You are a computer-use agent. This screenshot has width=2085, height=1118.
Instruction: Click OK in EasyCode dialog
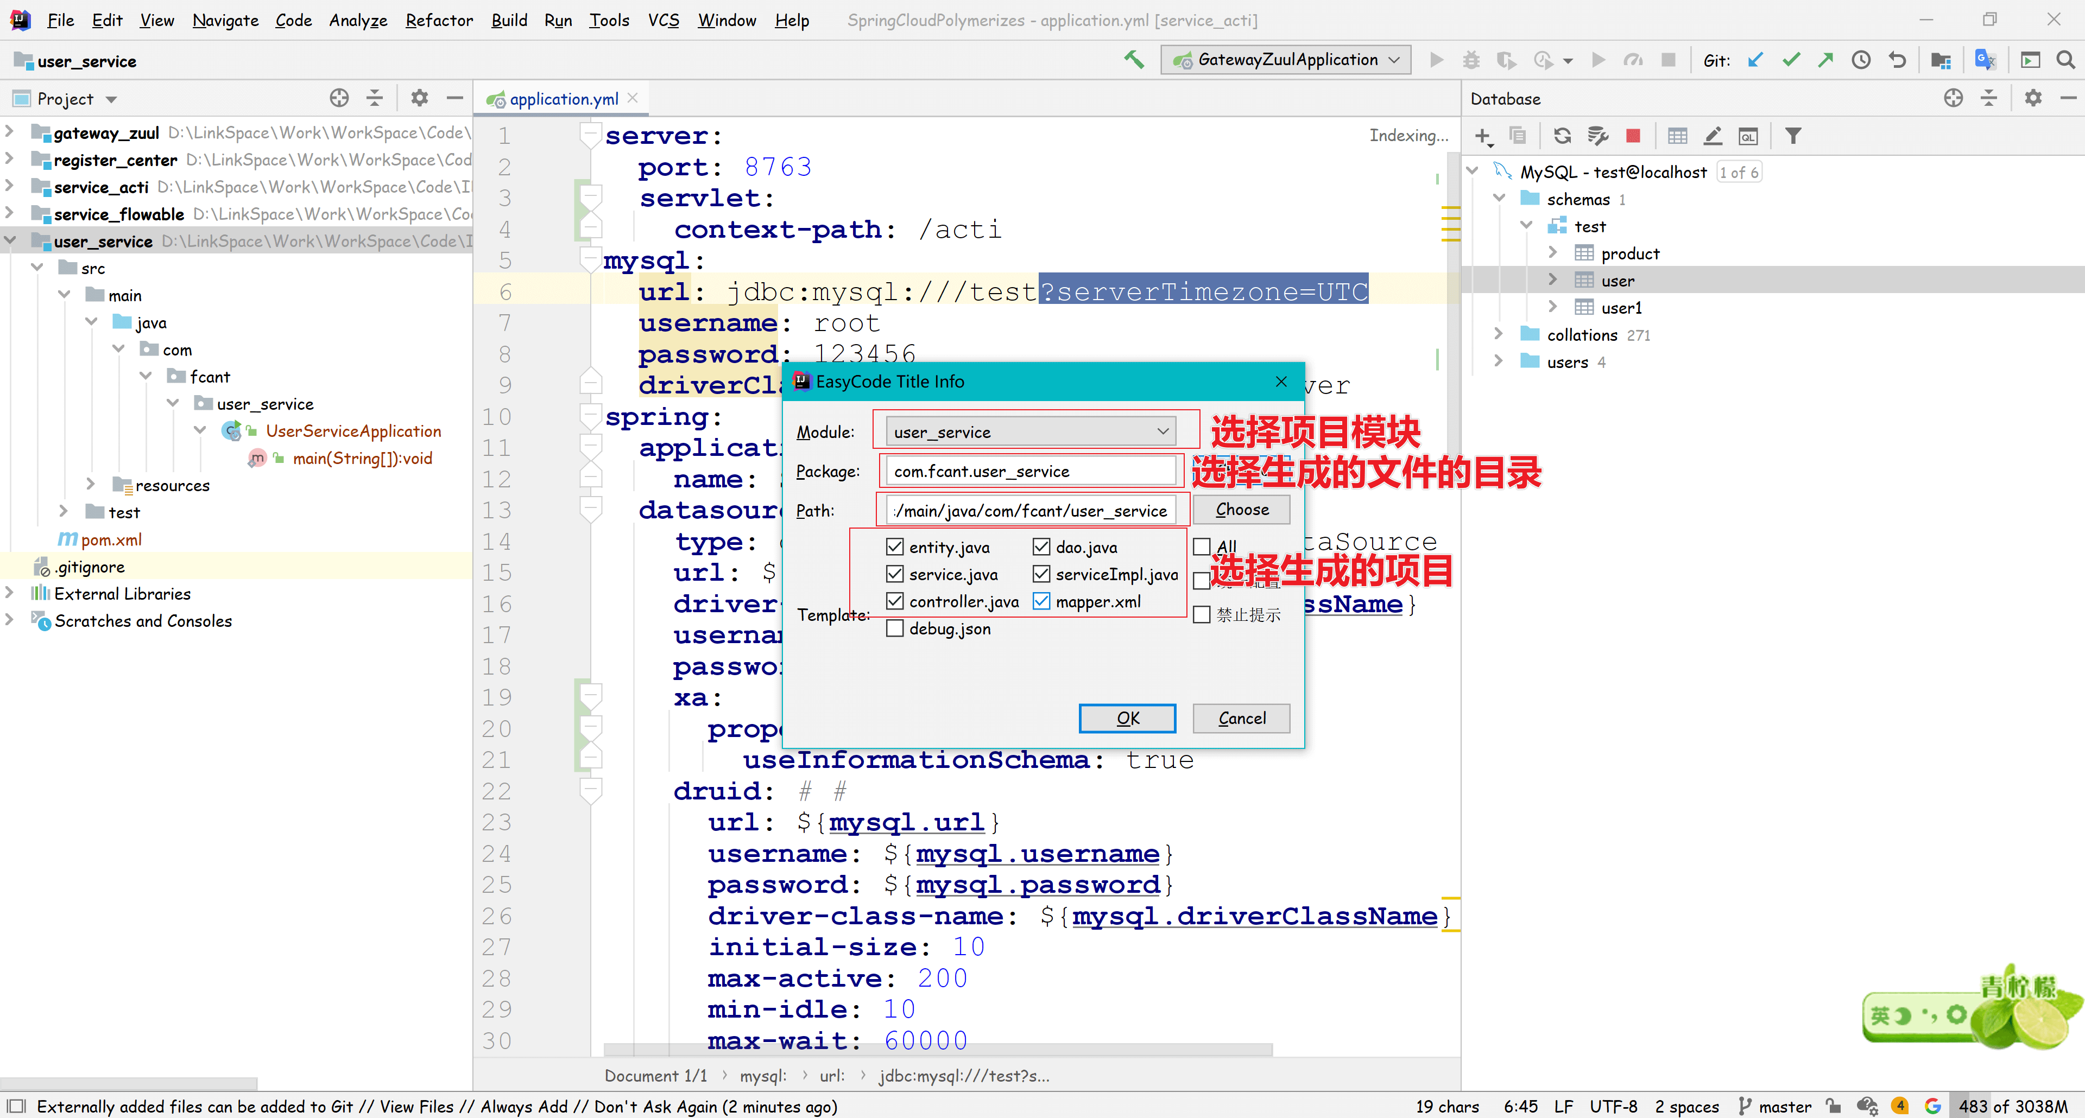coord(1127,719)
